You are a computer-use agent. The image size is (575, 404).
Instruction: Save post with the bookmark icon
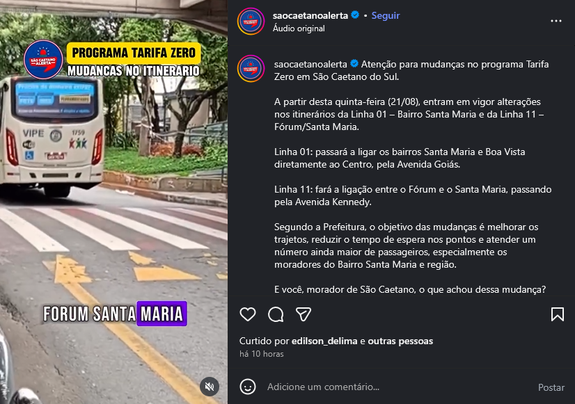[558, 314]
